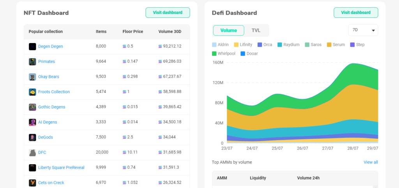
Task: Toggle the Whirlpool series in chart legend
Action: (223, 54)
